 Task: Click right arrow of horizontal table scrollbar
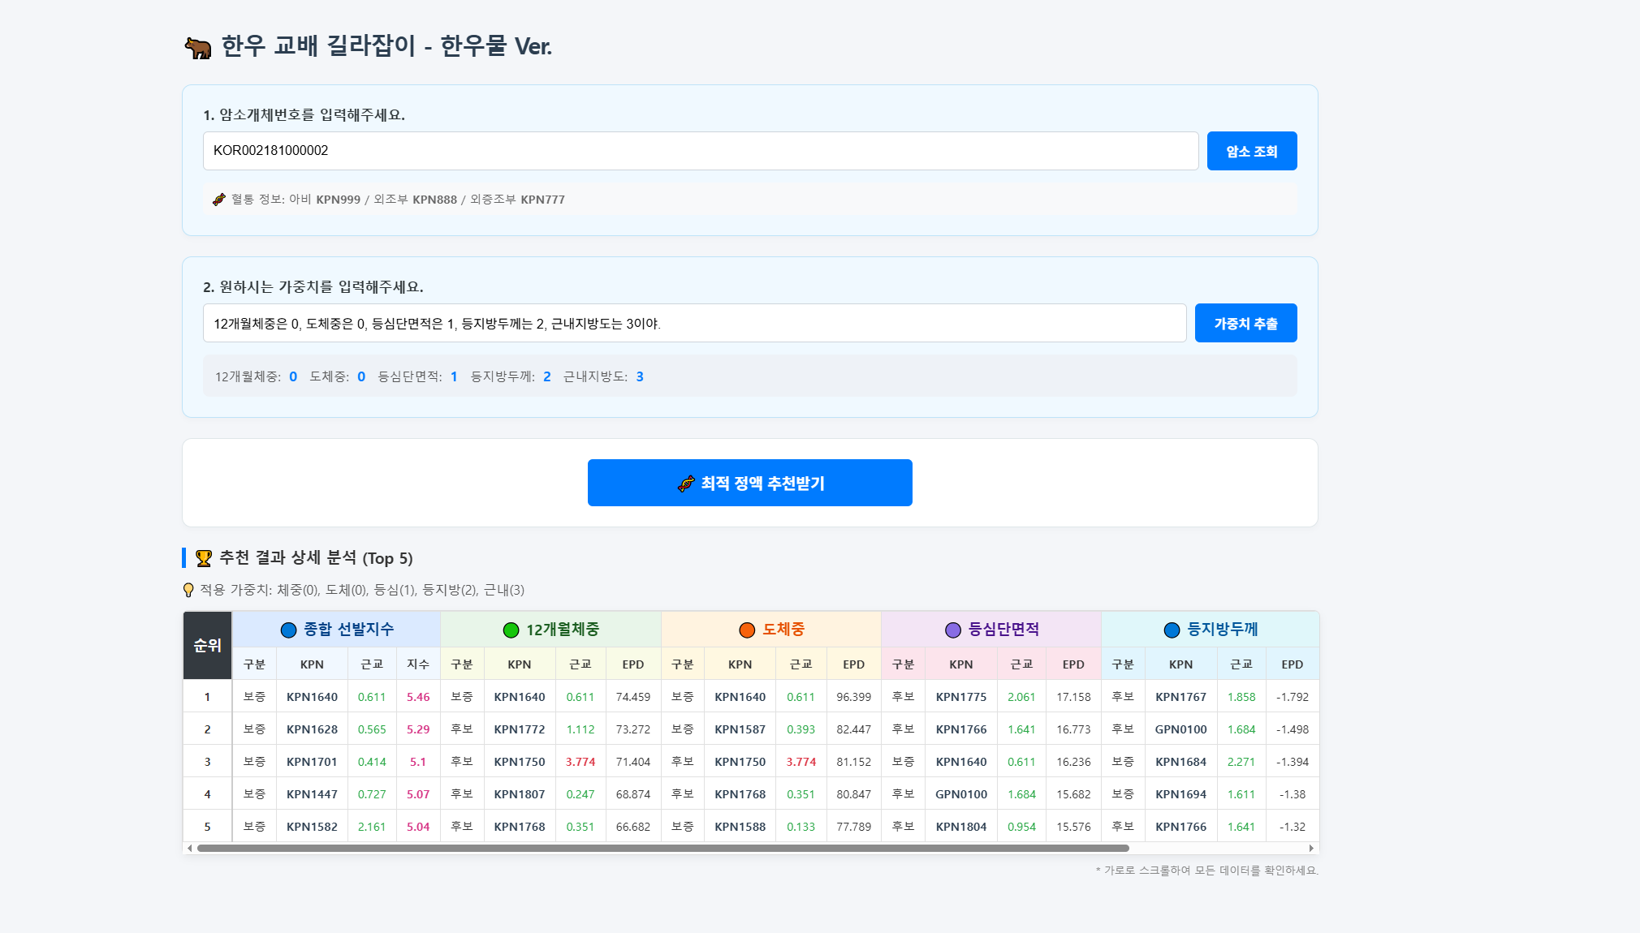click(1311, 849)
